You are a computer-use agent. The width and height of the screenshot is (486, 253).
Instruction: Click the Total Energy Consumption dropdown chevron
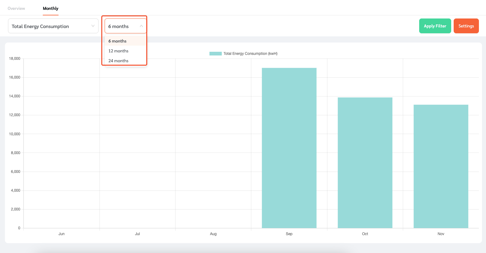tap(93, 26)
